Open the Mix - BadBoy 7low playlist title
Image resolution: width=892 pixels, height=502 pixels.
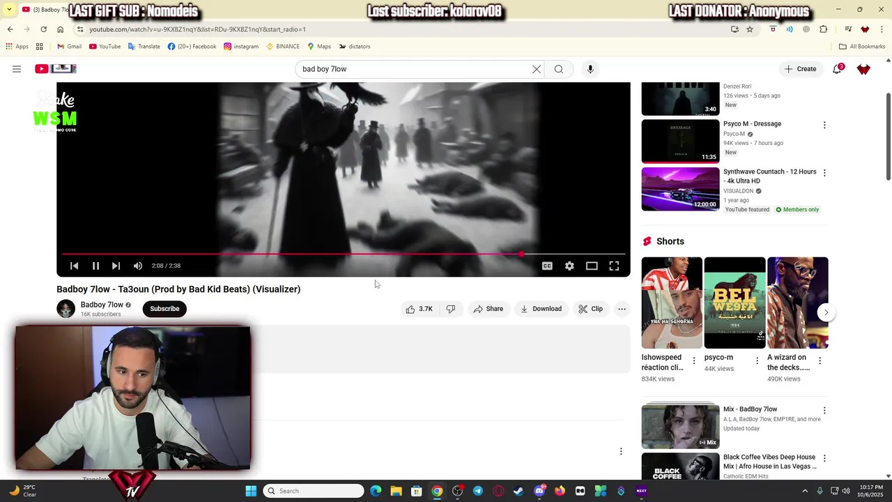pos(750,409)
